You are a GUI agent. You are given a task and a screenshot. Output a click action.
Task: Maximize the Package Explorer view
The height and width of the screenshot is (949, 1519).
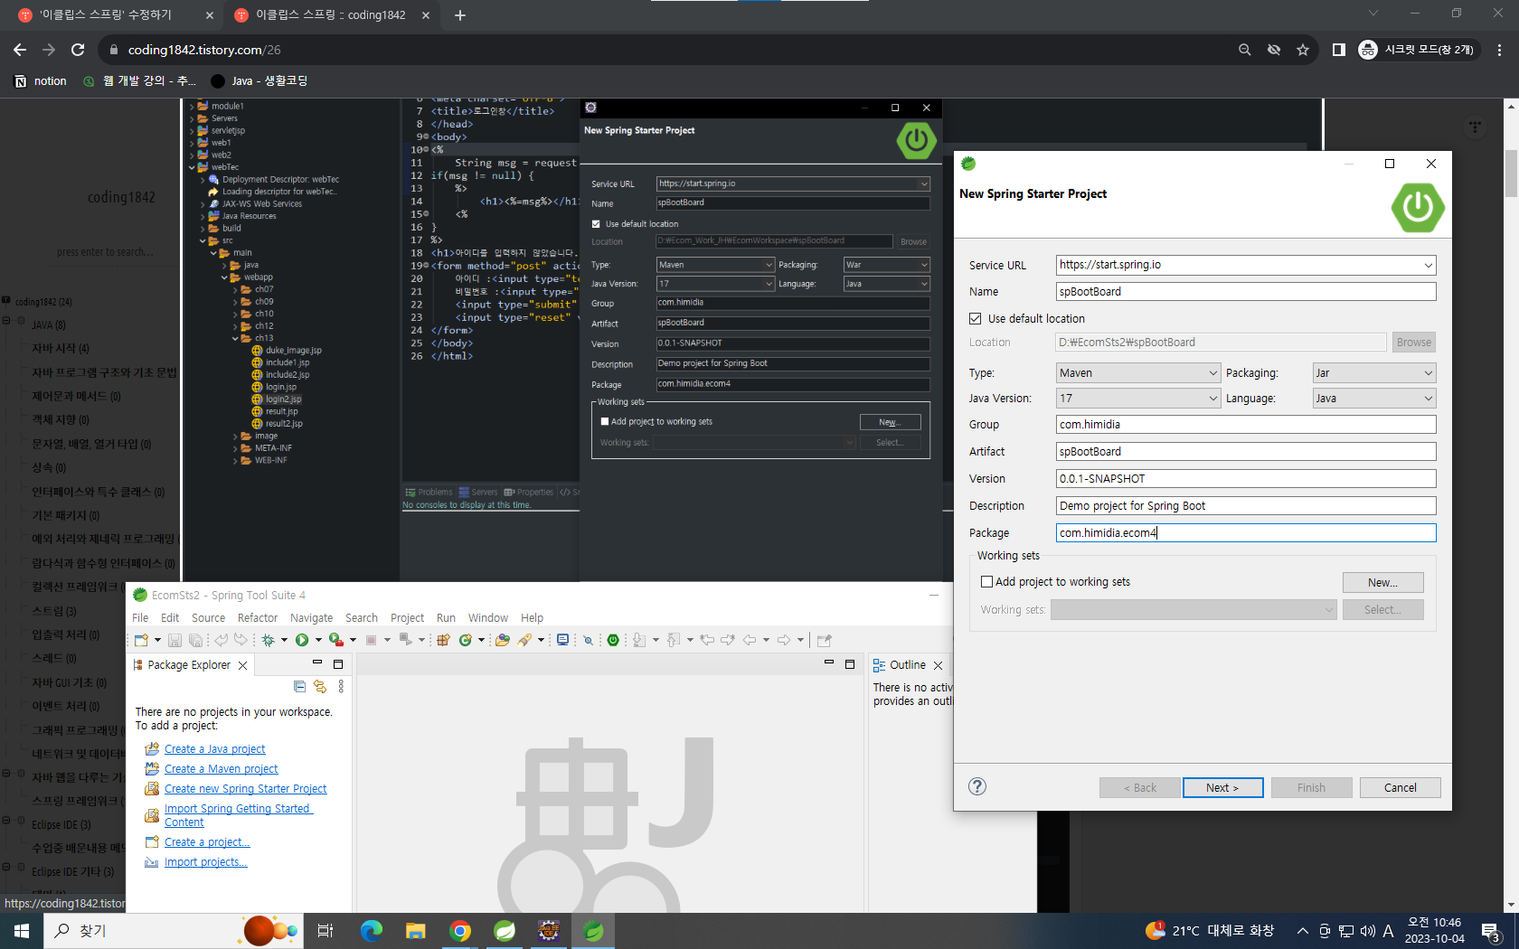click(x=338, y=663)
